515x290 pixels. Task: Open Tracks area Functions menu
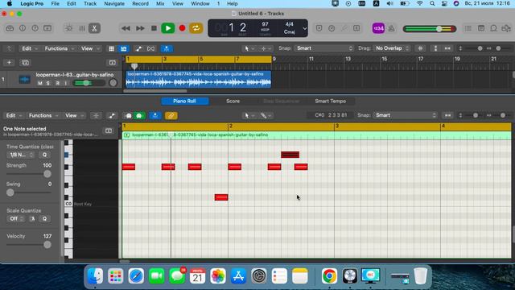pos(60,48)
